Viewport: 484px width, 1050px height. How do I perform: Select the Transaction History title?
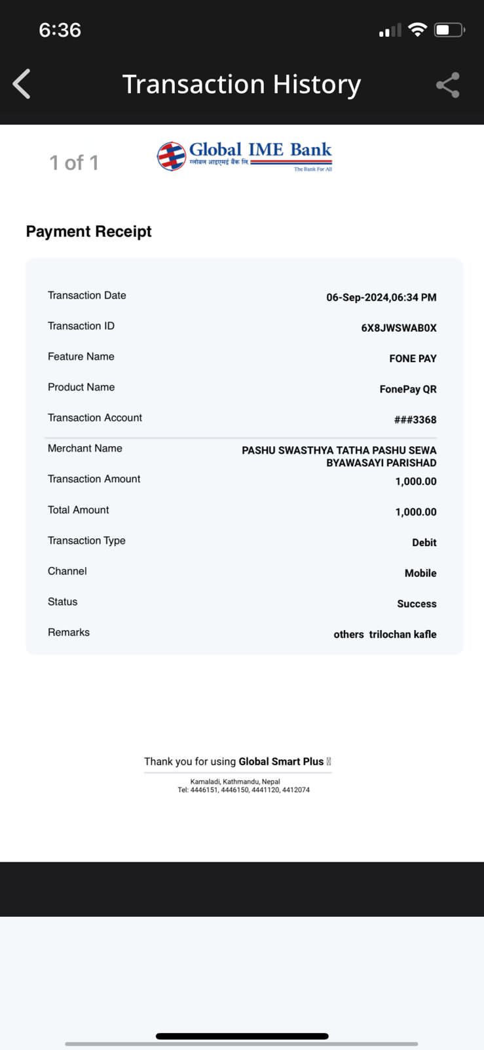point(242,85)
